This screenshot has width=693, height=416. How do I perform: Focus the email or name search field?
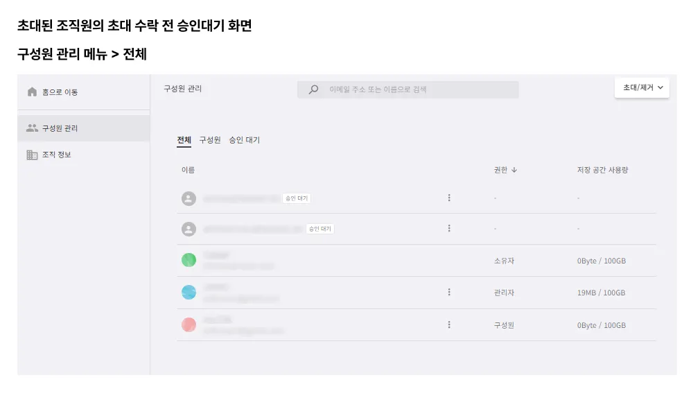416,89
